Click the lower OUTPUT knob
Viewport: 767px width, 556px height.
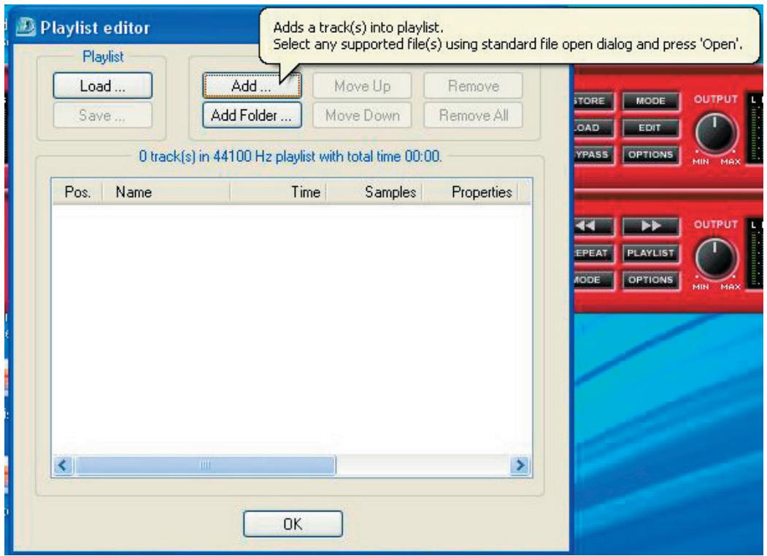[715, 259]
